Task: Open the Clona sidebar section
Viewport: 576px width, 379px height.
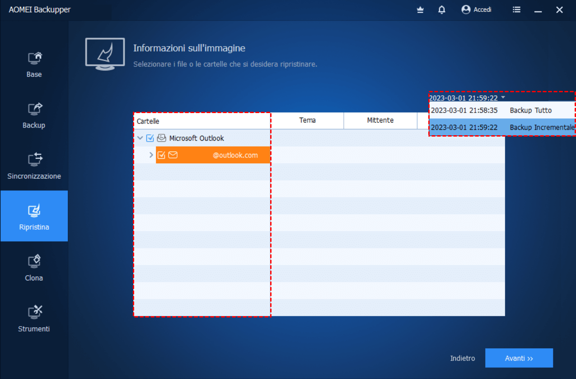Action: click(34, 267)
